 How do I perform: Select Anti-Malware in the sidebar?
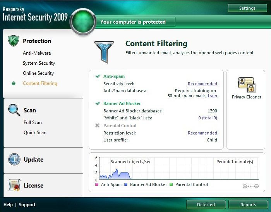pyautogui.click(x=37, y=53)
